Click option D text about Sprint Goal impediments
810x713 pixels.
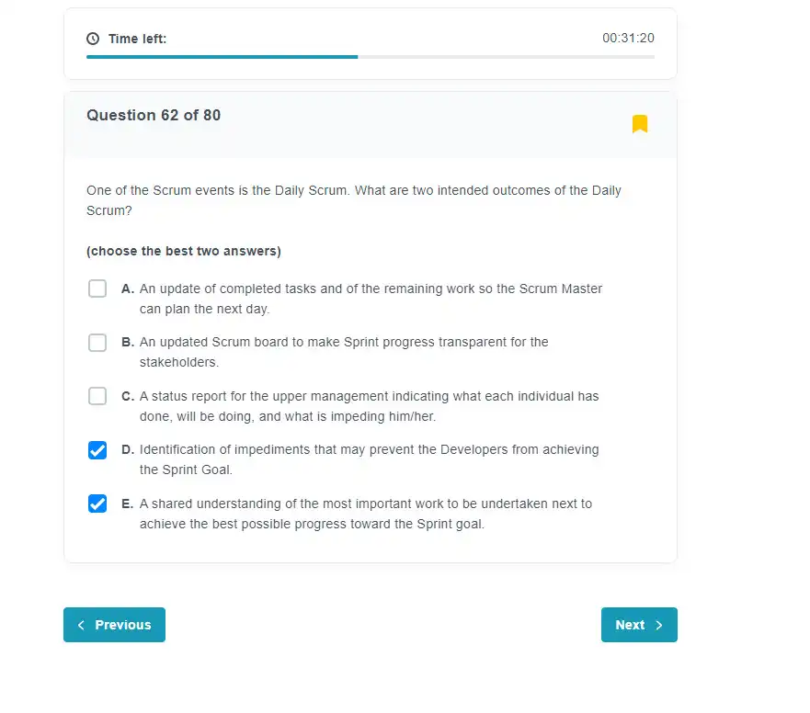(369, 459)
